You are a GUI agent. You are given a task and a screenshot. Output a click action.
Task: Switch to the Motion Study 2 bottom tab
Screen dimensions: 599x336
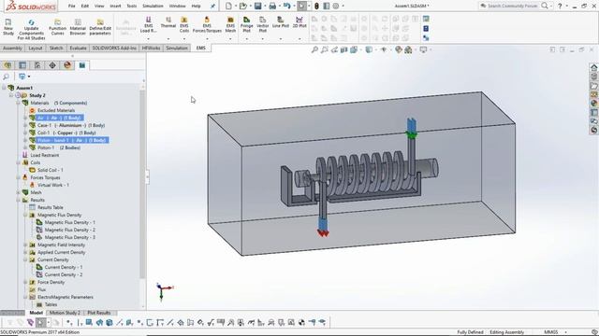[x=65, y=313]
